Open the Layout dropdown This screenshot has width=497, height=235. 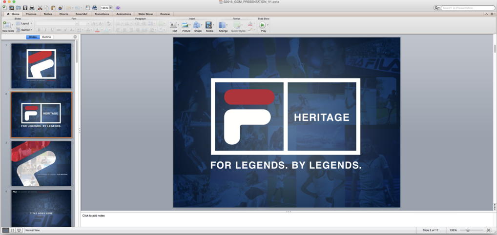pos(24,23)
